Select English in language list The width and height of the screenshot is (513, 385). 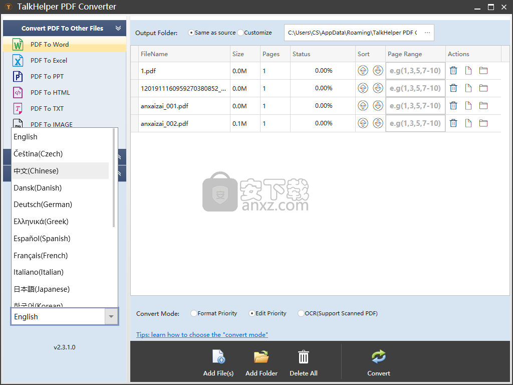coord(60,137)
